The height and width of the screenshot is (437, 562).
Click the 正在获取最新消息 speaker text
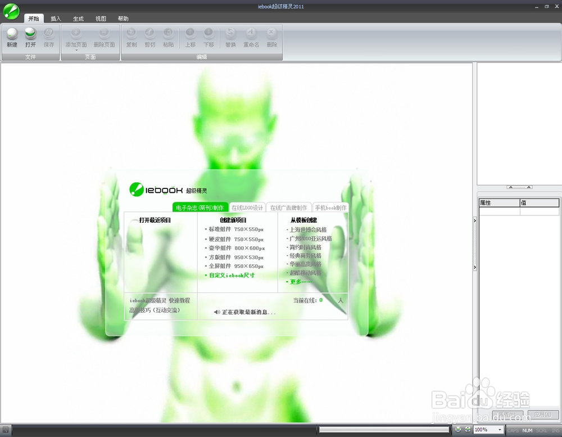245,312
